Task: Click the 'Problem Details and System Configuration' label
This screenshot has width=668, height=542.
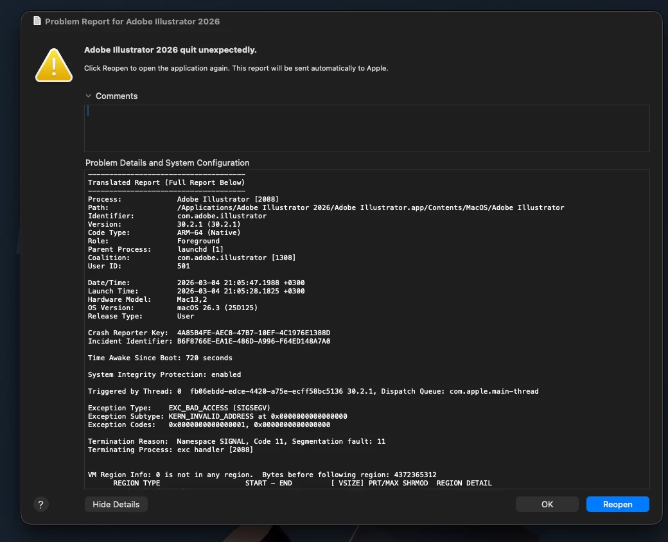Action: [168, 162]
